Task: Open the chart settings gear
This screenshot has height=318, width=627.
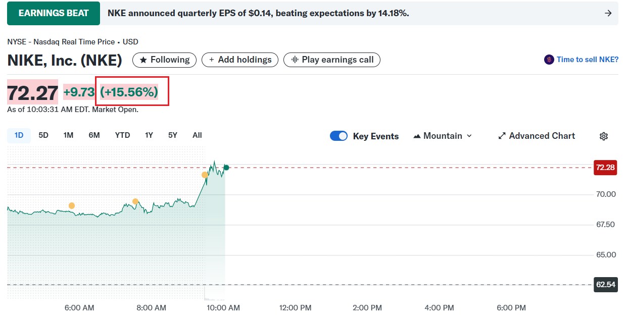Action: pos(603,136)
